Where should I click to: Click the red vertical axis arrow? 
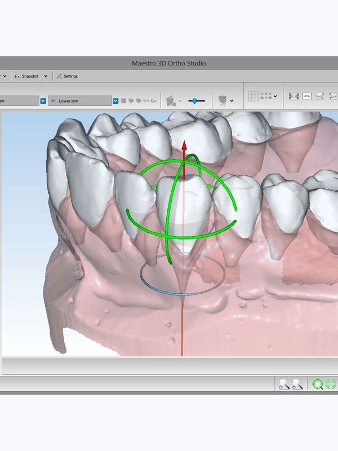click(184, 145)
